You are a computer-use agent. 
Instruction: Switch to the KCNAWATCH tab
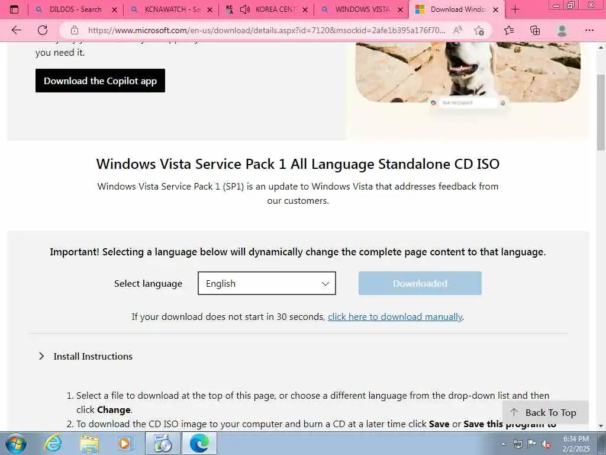(171, 9)
